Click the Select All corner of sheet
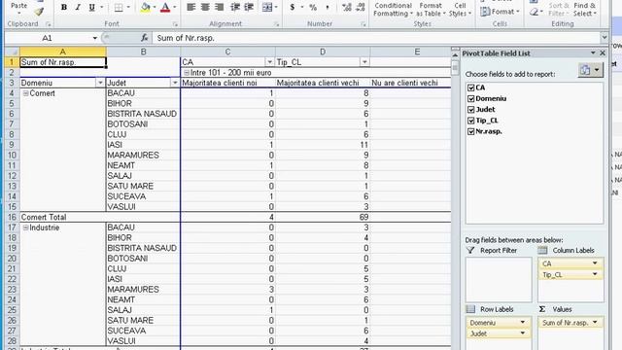Viewport: 622px width, 350px height. click(12, 52)
